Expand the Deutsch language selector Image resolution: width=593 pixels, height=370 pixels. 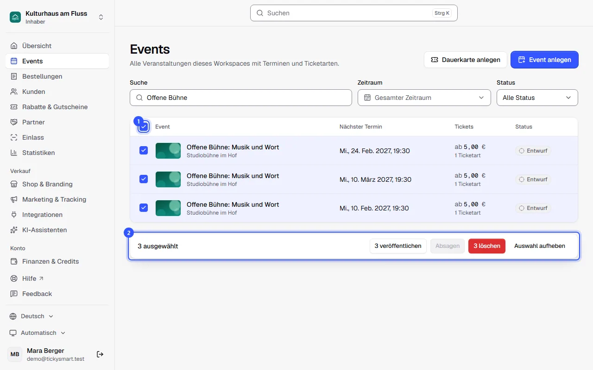(x=32, y=316)
